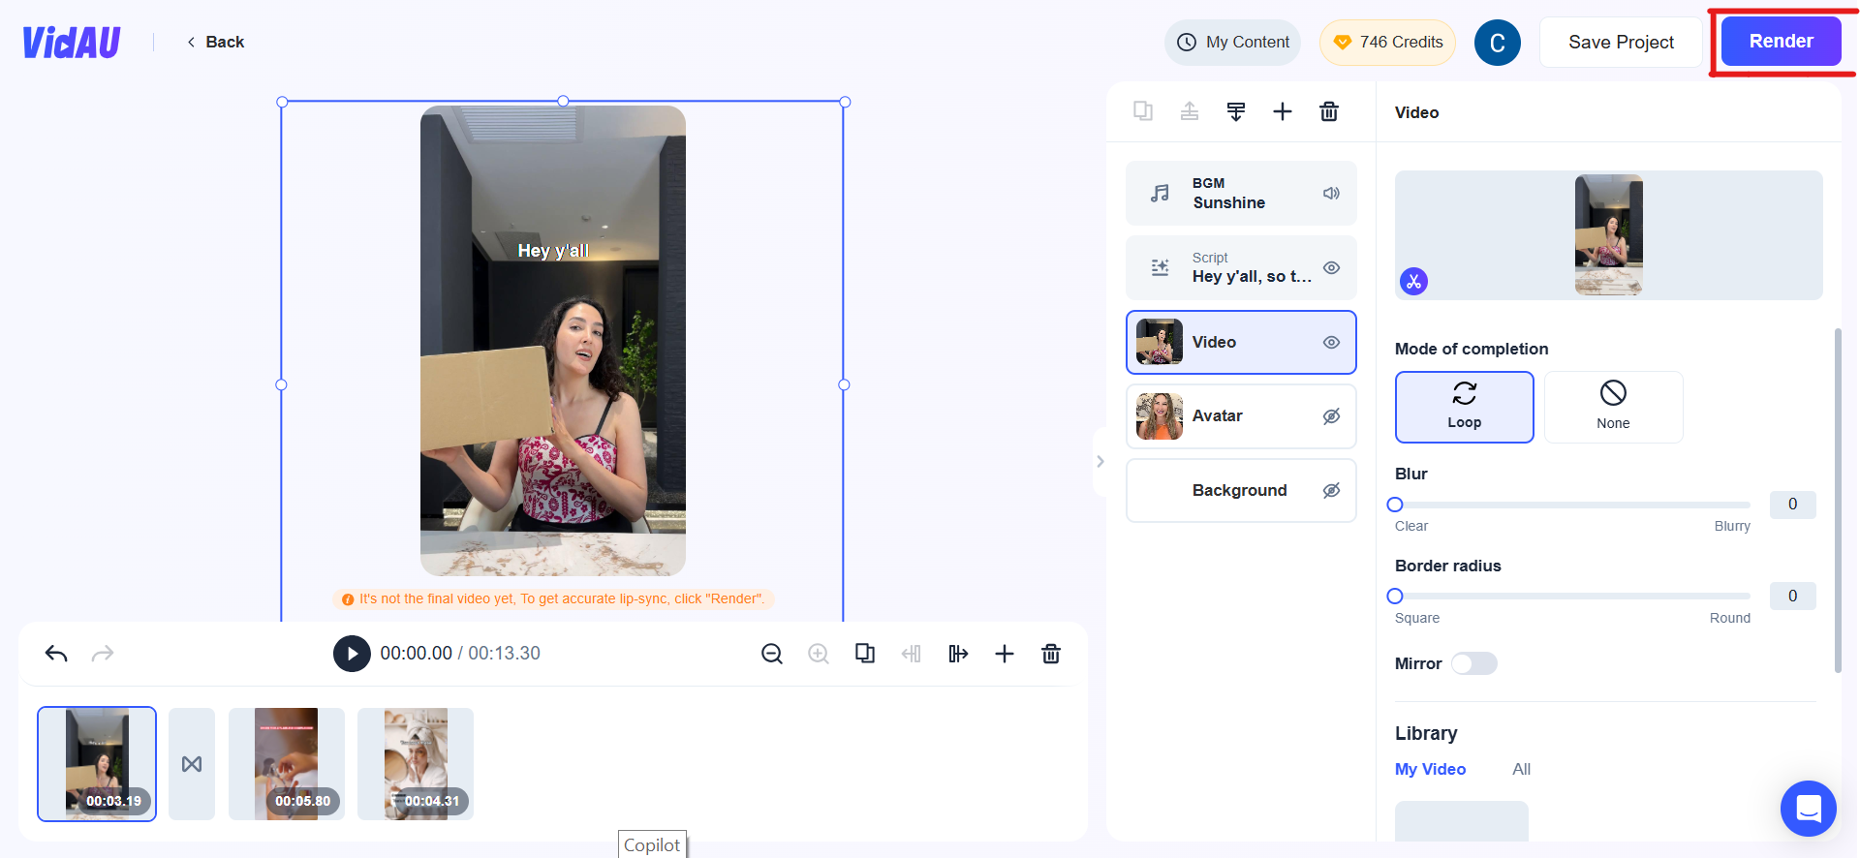Click the scissors trim icon on video preview
This screenshot has width=1860, height=858.
[x=1414, y=282]
